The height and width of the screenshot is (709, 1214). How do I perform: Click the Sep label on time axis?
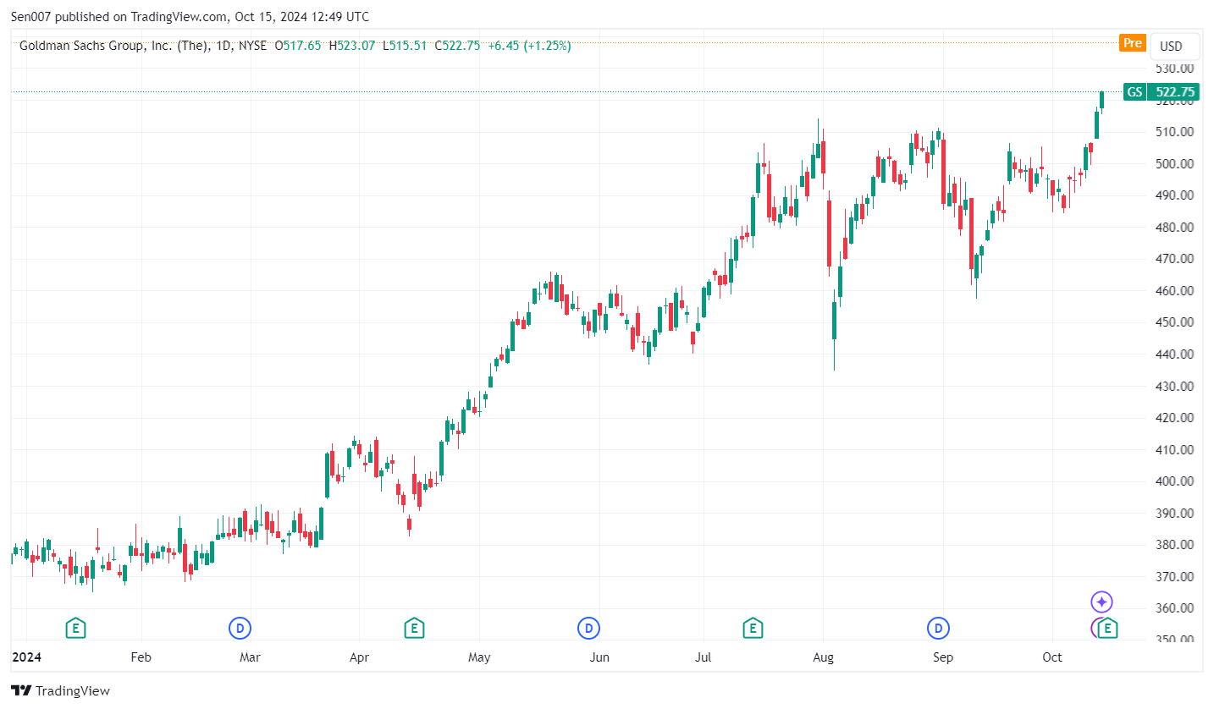coord(943,657)
